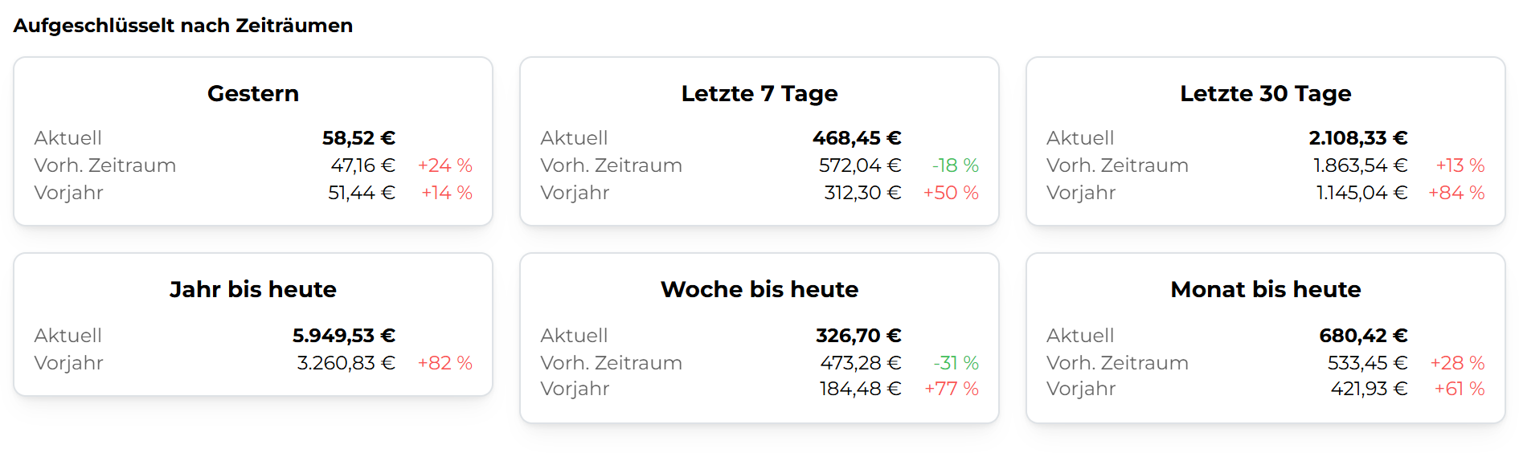Click the Monat bis heute heading
This screenshot has width=1519, height=461.
click(1265, 290)
